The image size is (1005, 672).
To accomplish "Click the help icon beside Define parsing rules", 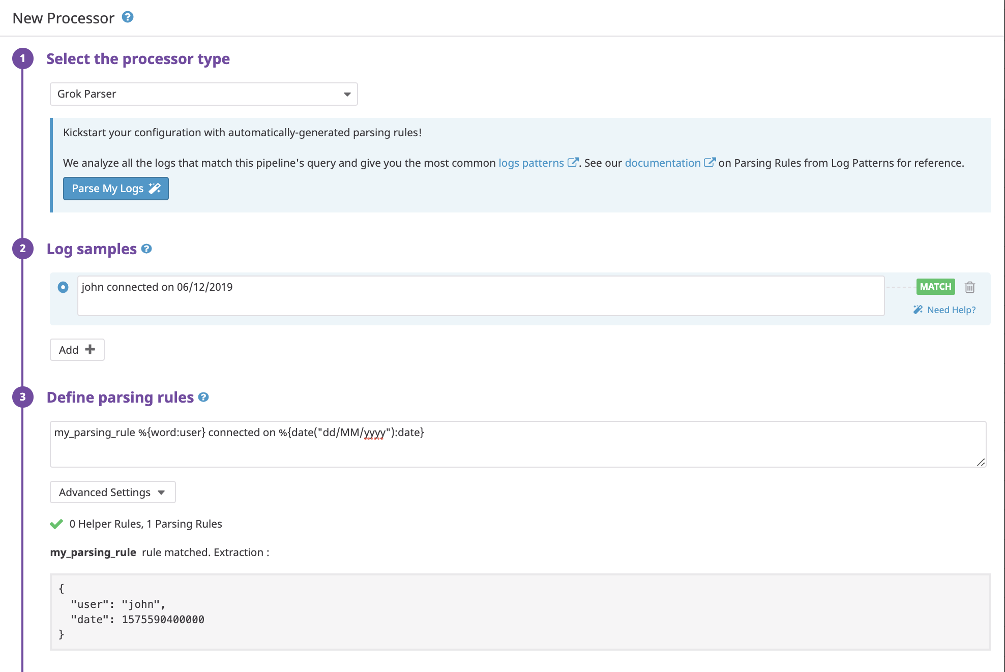I will (203, 397).
